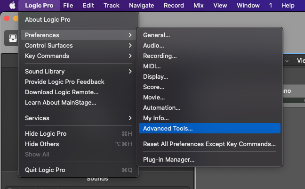Screen dimensions: 305x189
Task: Expand the Preferences submenu
Action: click(x=79, y=35)
